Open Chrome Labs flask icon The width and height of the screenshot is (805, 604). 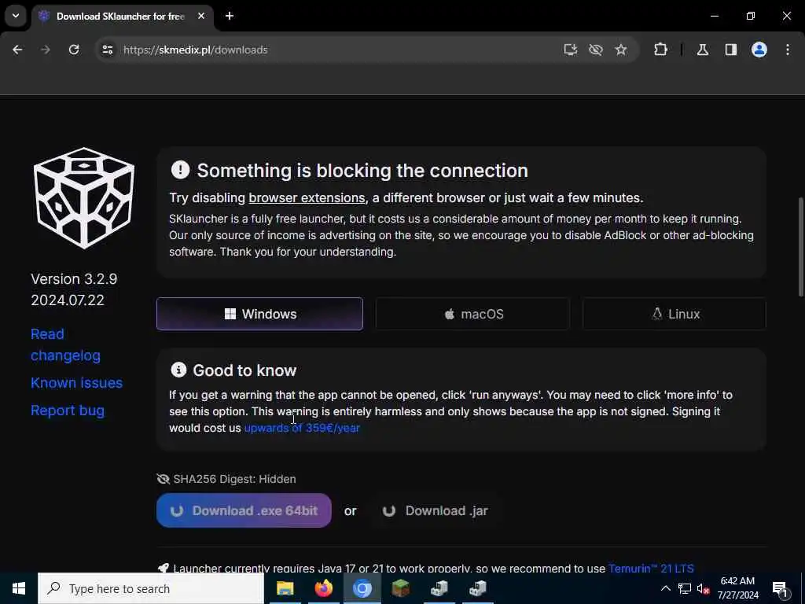tap(703, 50)
